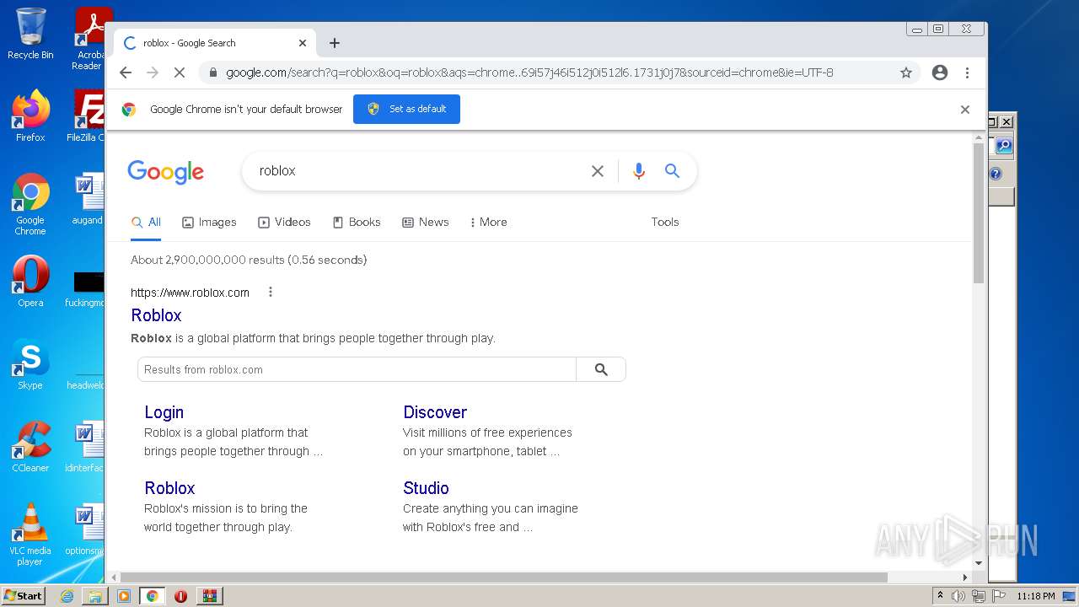The image size is (1079, 607).
Task: Open Windows Media Player from the taskbar
Action: (124, 596)
